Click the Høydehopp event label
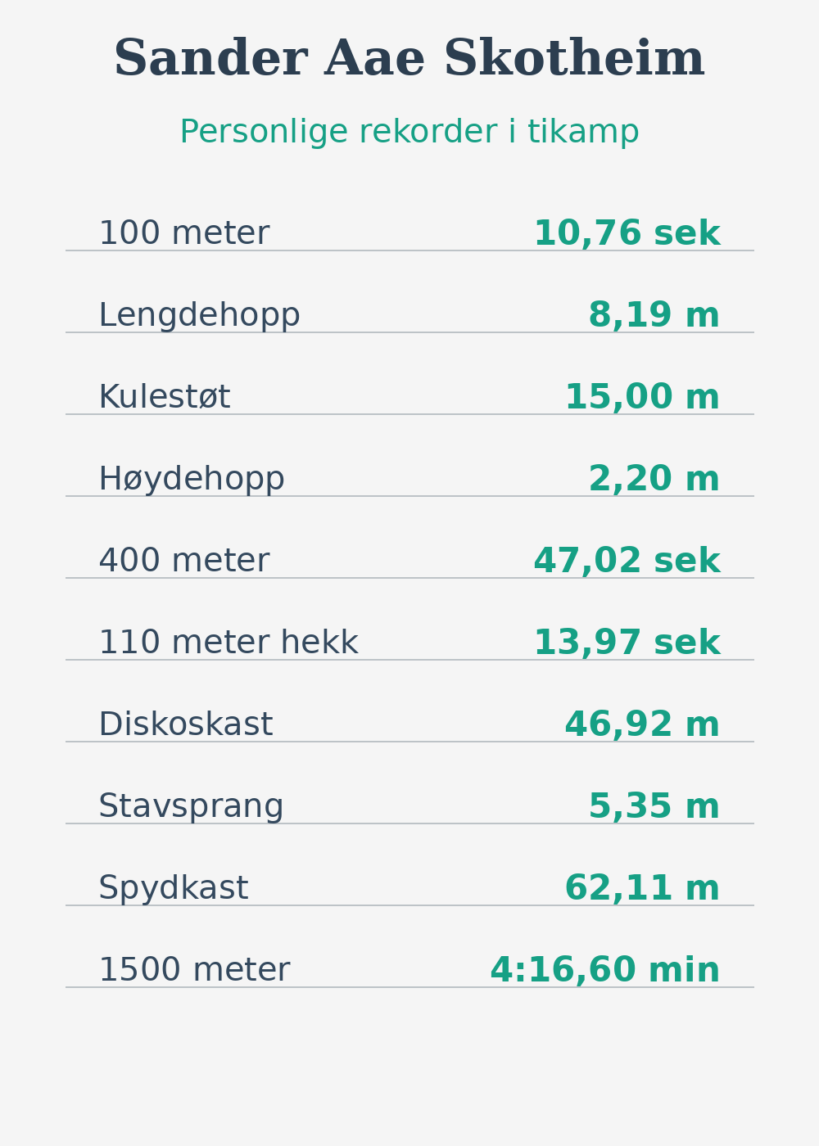 pos(191,480)
